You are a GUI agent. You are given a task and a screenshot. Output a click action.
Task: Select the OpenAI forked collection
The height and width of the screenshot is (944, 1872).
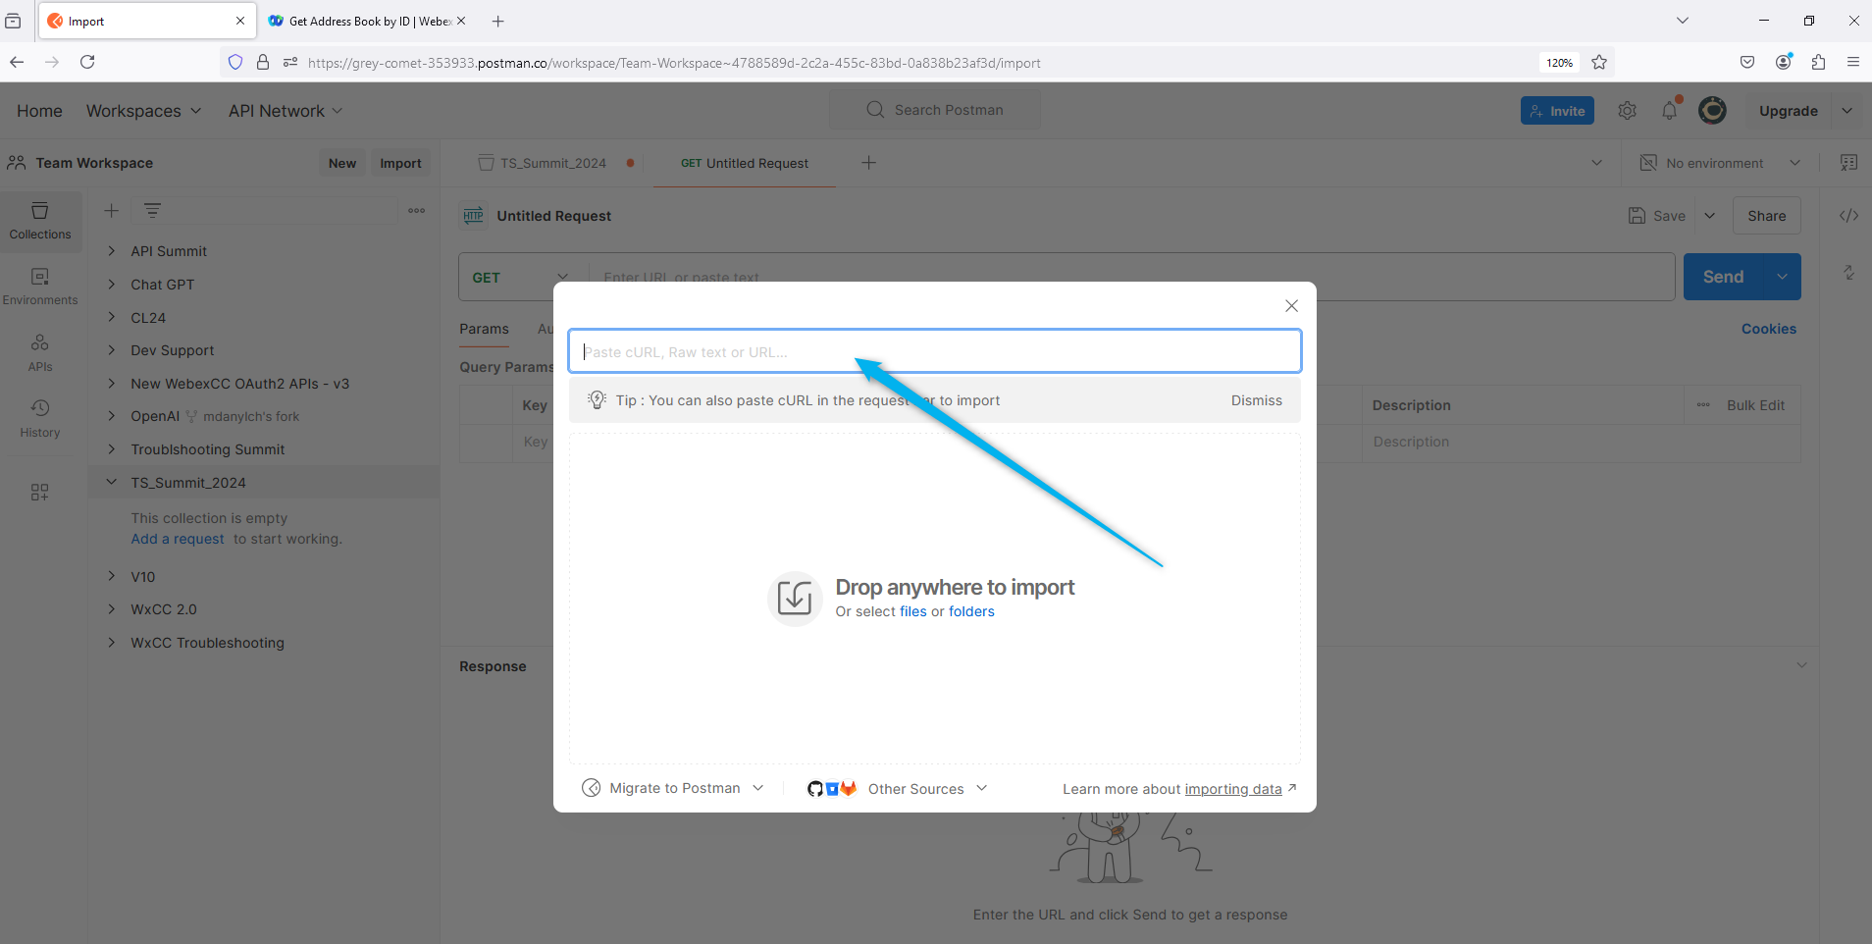pos(155,416)
